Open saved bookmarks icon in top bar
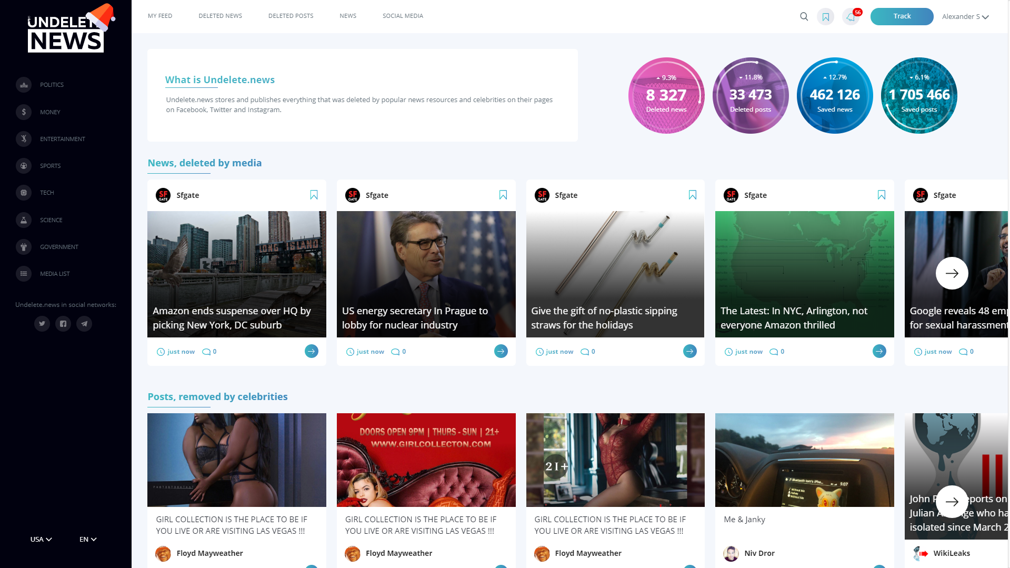The image size is (1010, 568). [x=825, y=17]
